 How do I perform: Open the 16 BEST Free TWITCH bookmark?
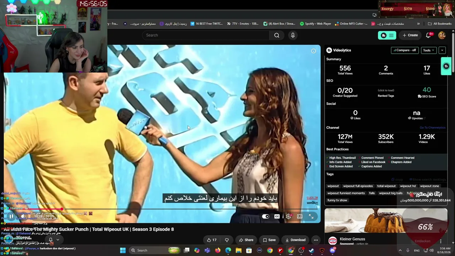(x=207, y=24)
